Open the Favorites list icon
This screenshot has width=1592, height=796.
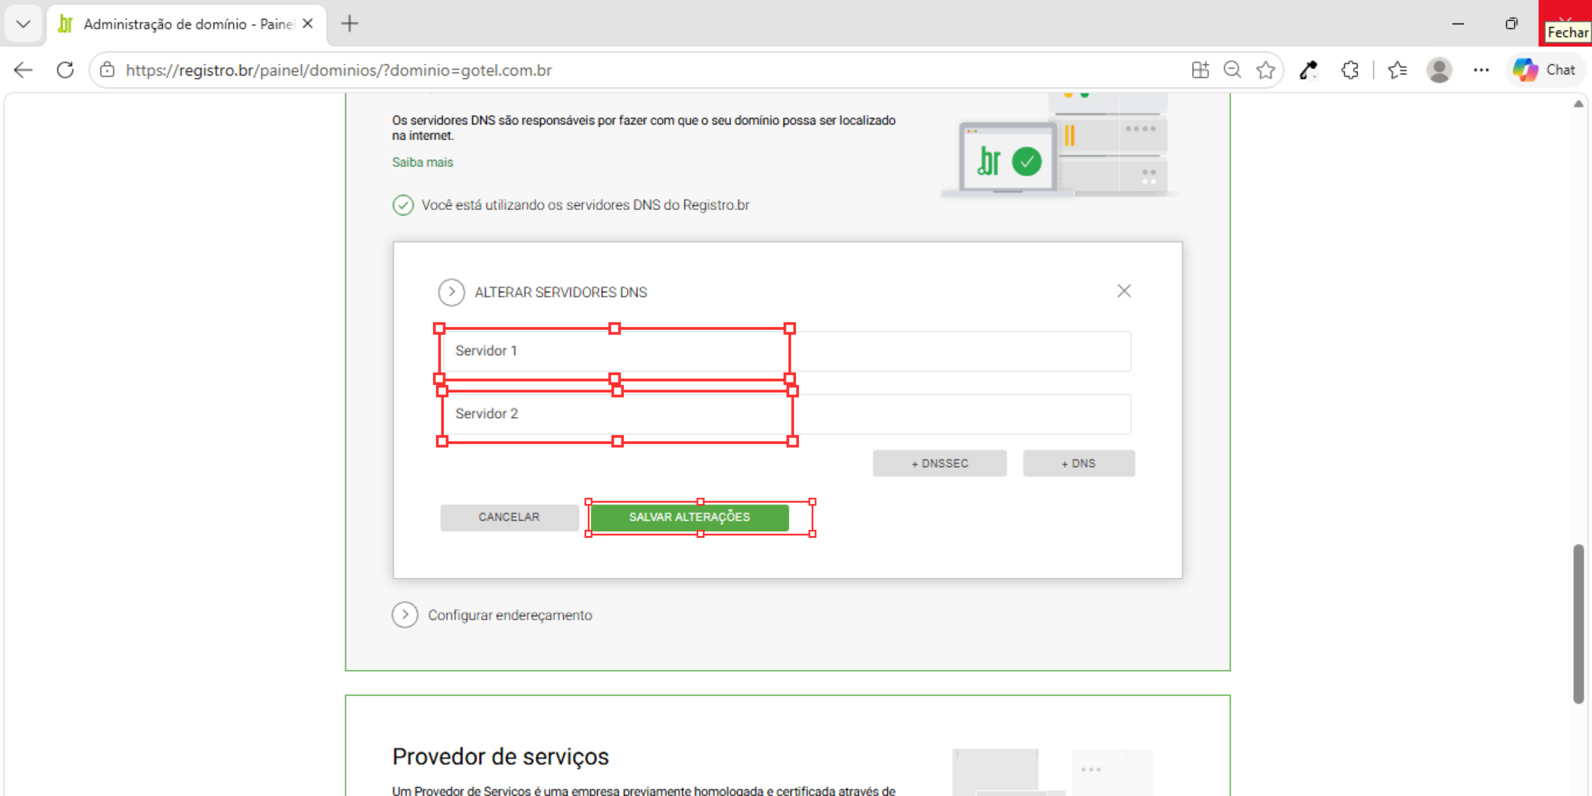pos(1397,70)
